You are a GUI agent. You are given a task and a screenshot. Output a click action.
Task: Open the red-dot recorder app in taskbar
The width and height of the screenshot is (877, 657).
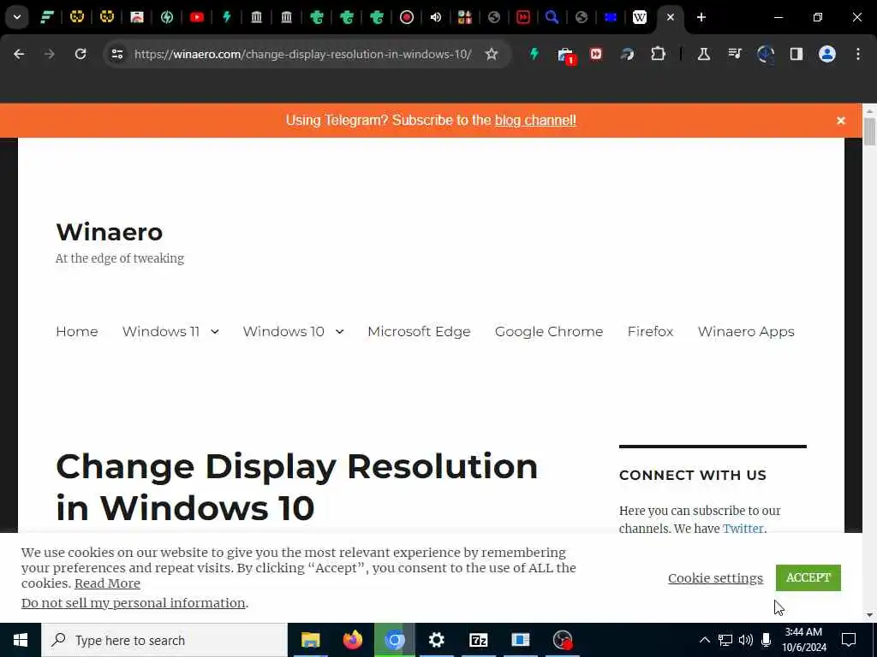click(x=563, y=640)
